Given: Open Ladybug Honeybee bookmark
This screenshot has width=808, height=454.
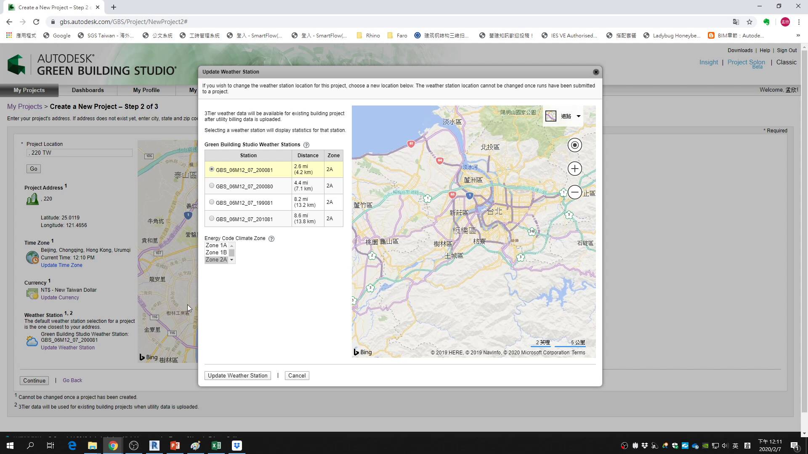Looking at the screenshot, I should (672, 36).
